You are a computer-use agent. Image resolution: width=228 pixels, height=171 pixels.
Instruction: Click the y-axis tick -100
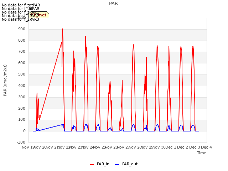coord(21,142)
